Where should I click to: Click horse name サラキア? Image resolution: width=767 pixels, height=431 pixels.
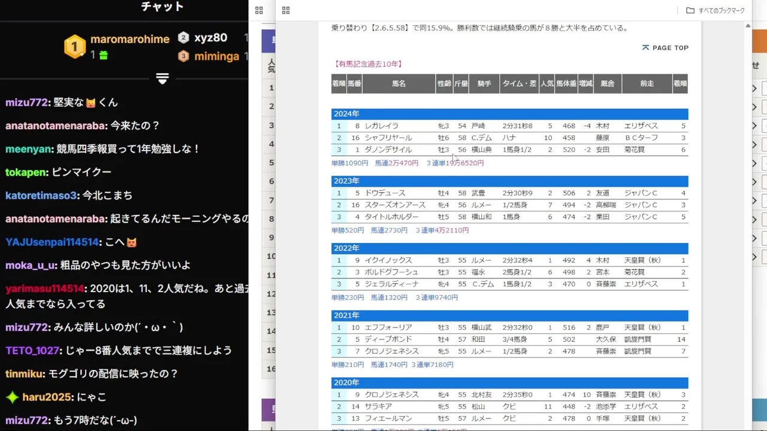tap(379, 406)
